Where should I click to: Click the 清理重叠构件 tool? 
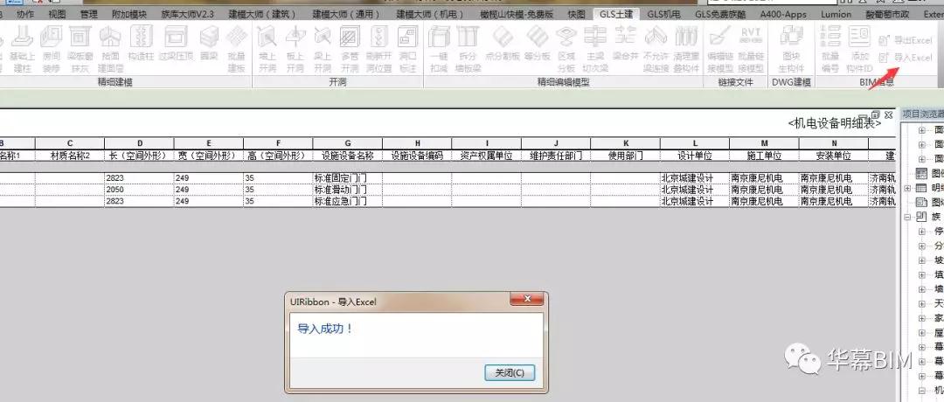point(686,49)
